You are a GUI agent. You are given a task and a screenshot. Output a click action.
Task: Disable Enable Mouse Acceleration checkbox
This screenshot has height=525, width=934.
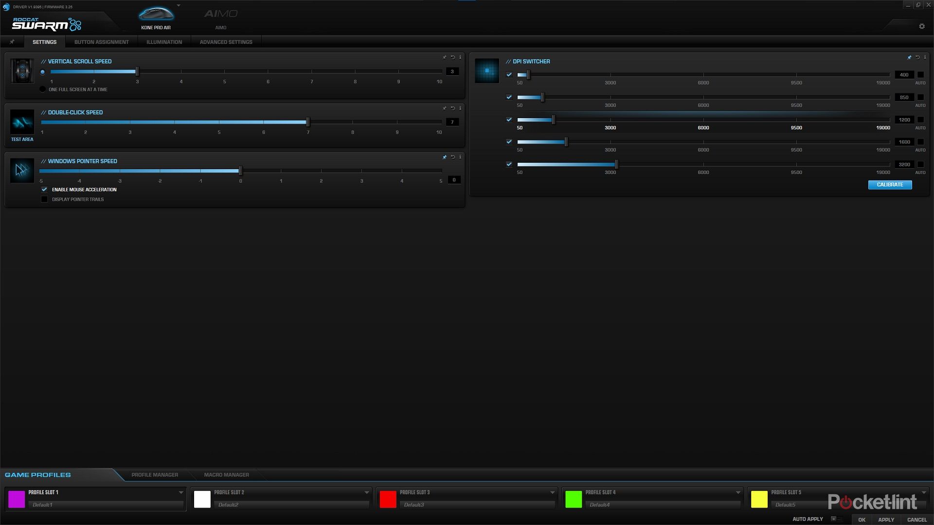tap(44, 190)
